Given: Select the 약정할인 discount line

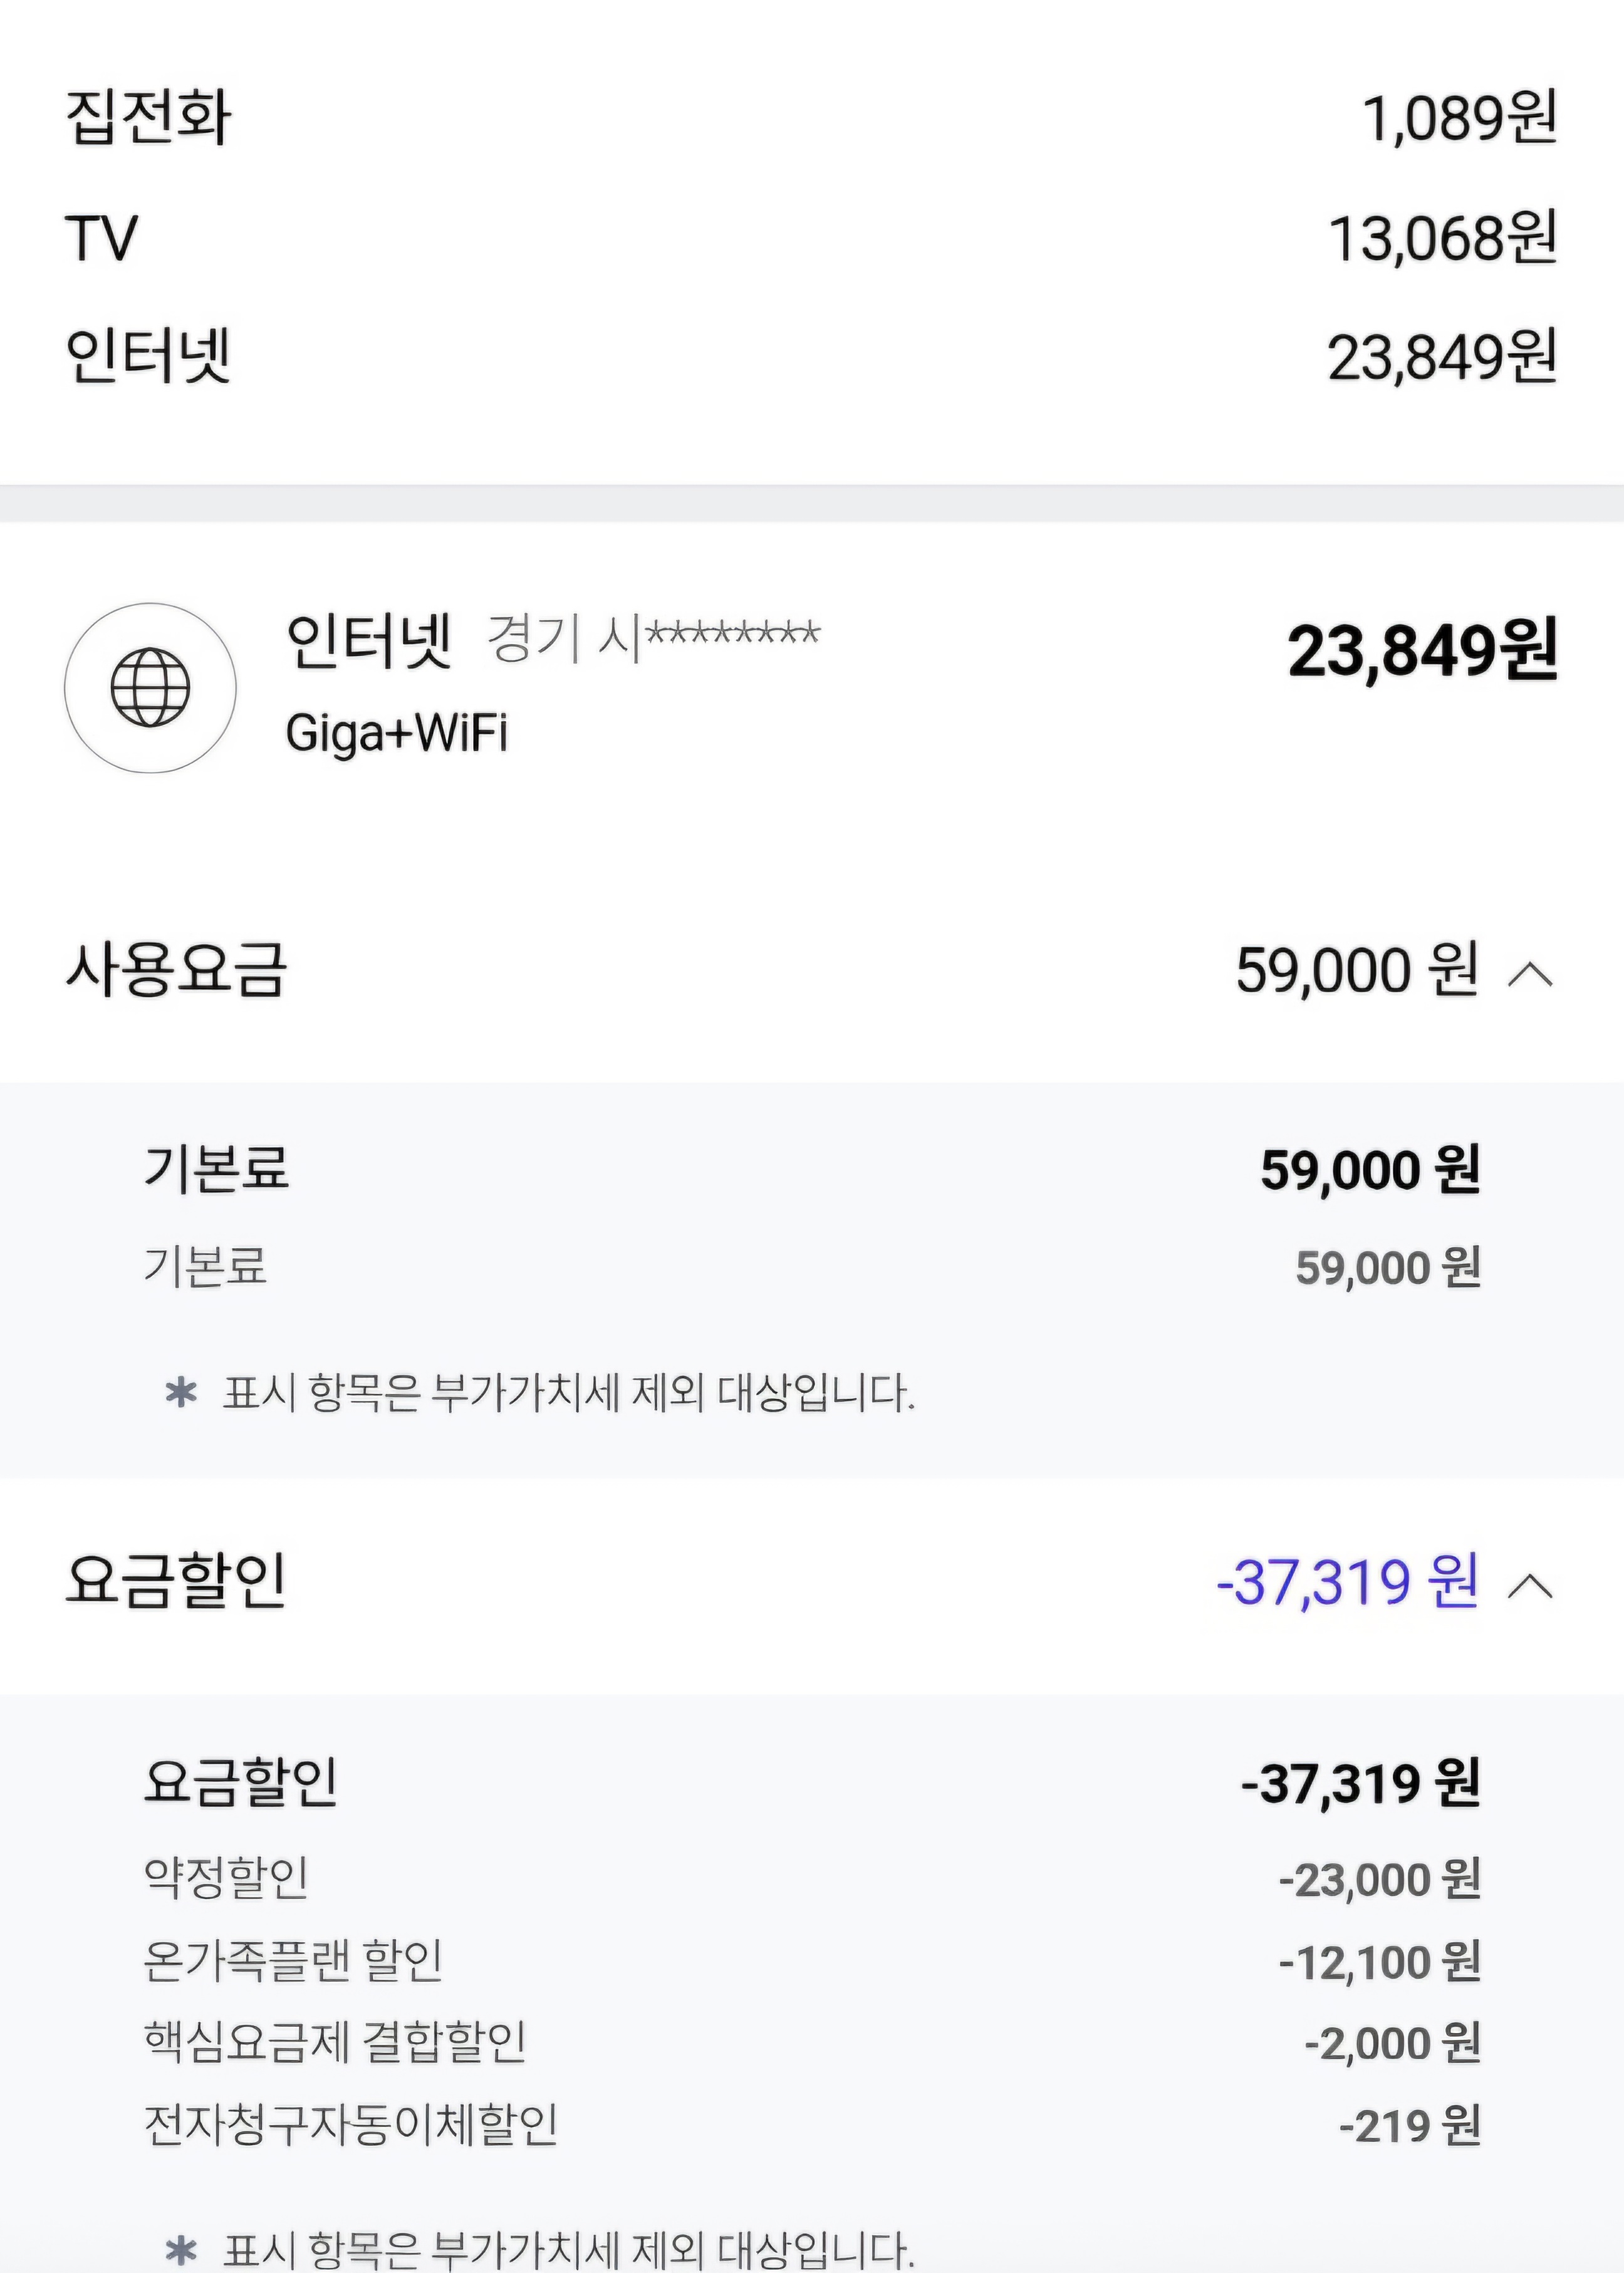Looking at the screenshot, I should [811, 1878].
